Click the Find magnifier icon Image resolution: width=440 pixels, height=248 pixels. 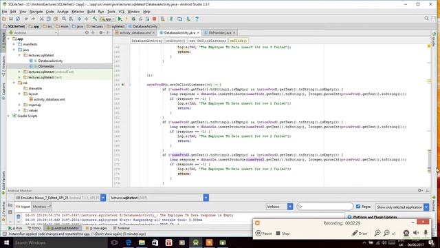point(64,19)
